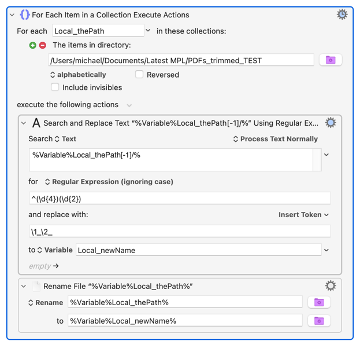360x348 pixels.
Task: Toggle Include invisibles checkbox
Action: [55, 87]
